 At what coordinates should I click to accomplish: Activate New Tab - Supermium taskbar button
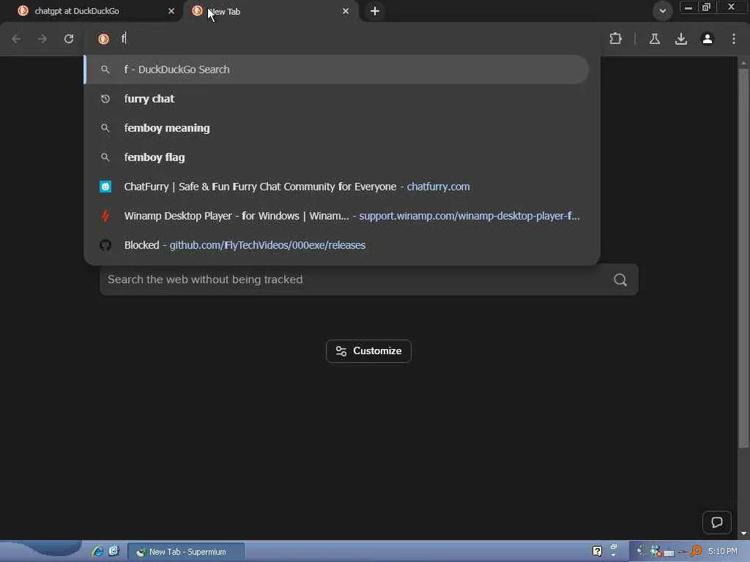[186, 552]
